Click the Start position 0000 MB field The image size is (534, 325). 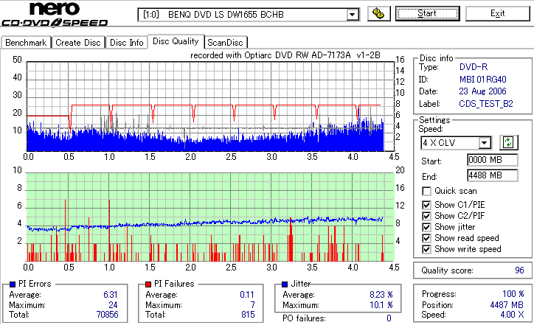pos(493,160)
